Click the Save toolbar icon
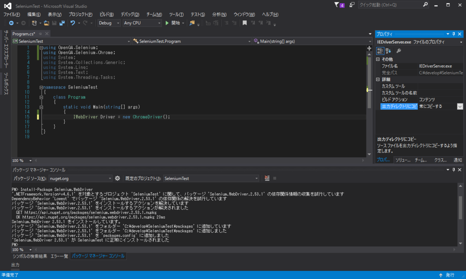This screenshot has height=279, width=466. pos(54,23)
